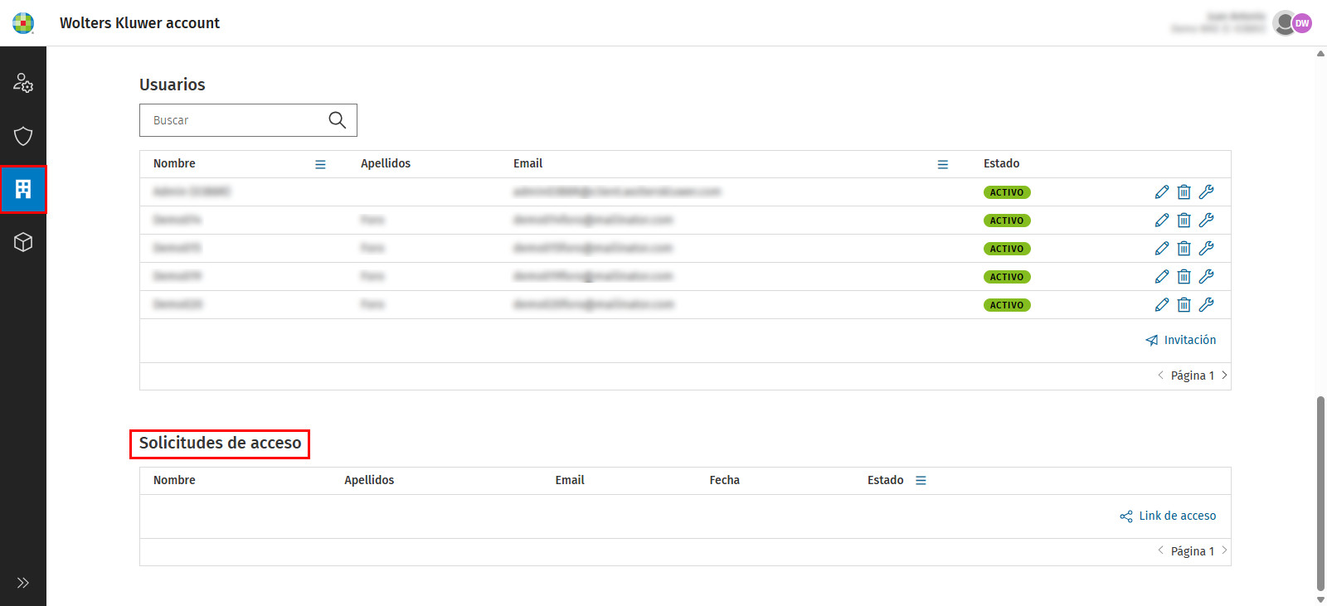Screen dimensions: 1327x606
Task: Delete the fourth user row
Action: [1184, 277]
